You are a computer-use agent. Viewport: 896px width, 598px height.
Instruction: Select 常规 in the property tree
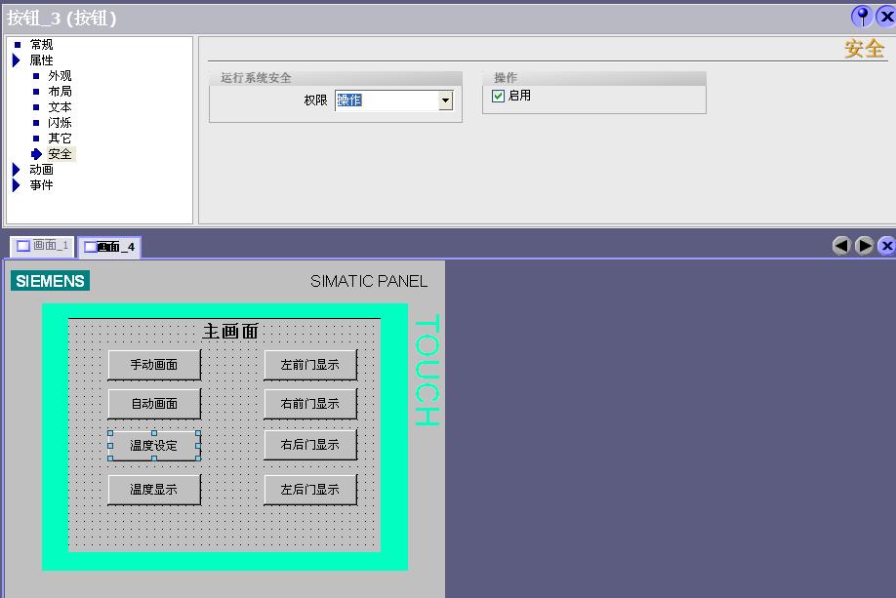41,45
